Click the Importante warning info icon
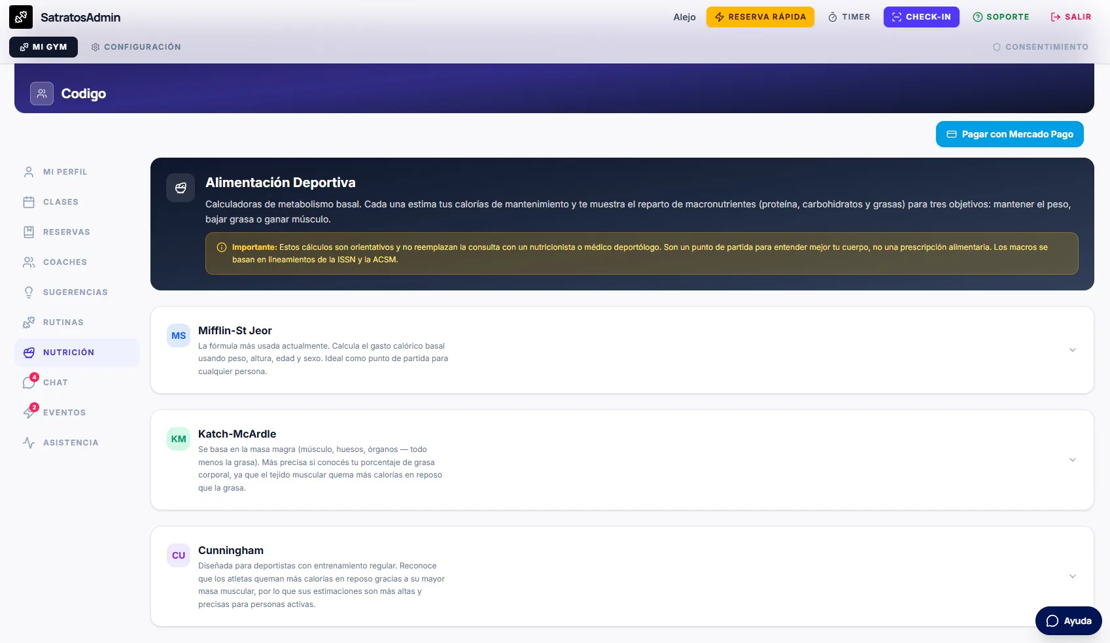Viewport: 1110px width, 643px height. coord(222,247)
